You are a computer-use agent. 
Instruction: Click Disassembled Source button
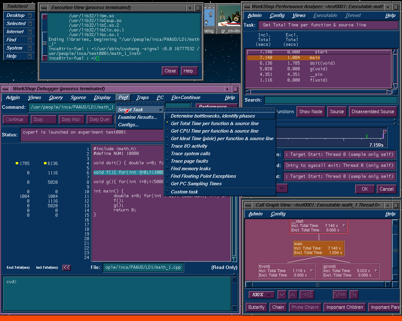coord(373,112)
